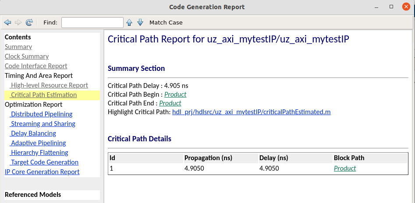Viewport: 415px width, 203px height.
Task: Show the Adaptive Pipelining report
Action: pos(38,143)
